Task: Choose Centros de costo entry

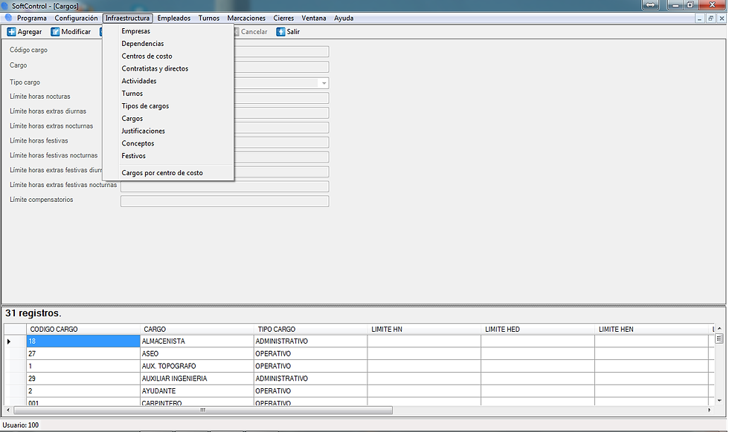Action: pos(168,56)
